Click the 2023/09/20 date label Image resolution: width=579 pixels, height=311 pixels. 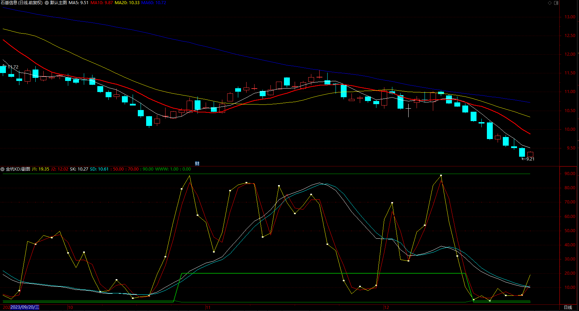click(24, 307)
